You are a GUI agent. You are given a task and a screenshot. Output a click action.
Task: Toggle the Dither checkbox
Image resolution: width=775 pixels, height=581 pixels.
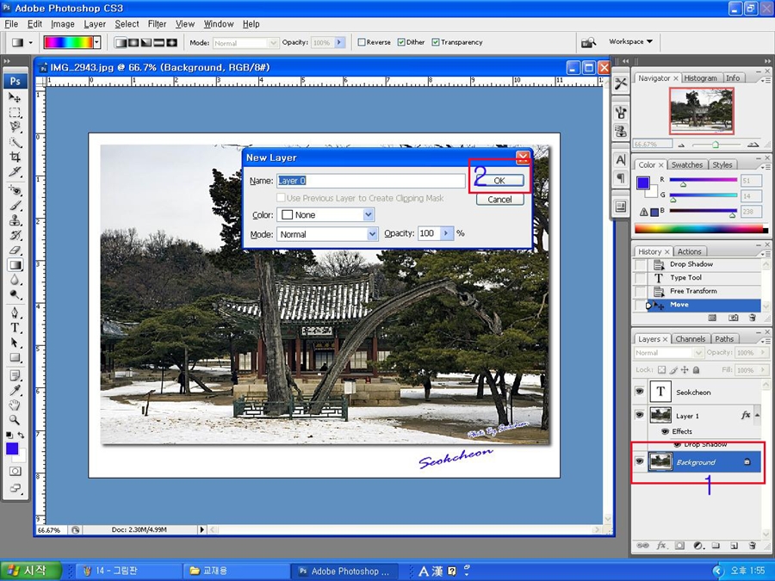point(401,42)
